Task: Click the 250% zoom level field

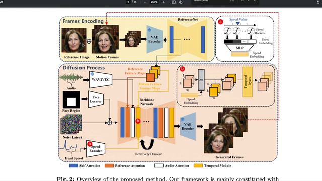Action: click(154, 2)
